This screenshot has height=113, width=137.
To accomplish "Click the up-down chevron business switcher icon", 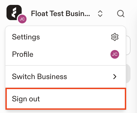I will [x=100, y=14].
